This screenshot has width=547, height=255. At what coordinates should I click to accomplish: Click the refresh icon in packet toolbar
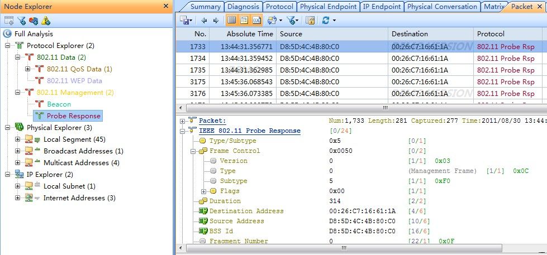point(325,20)
